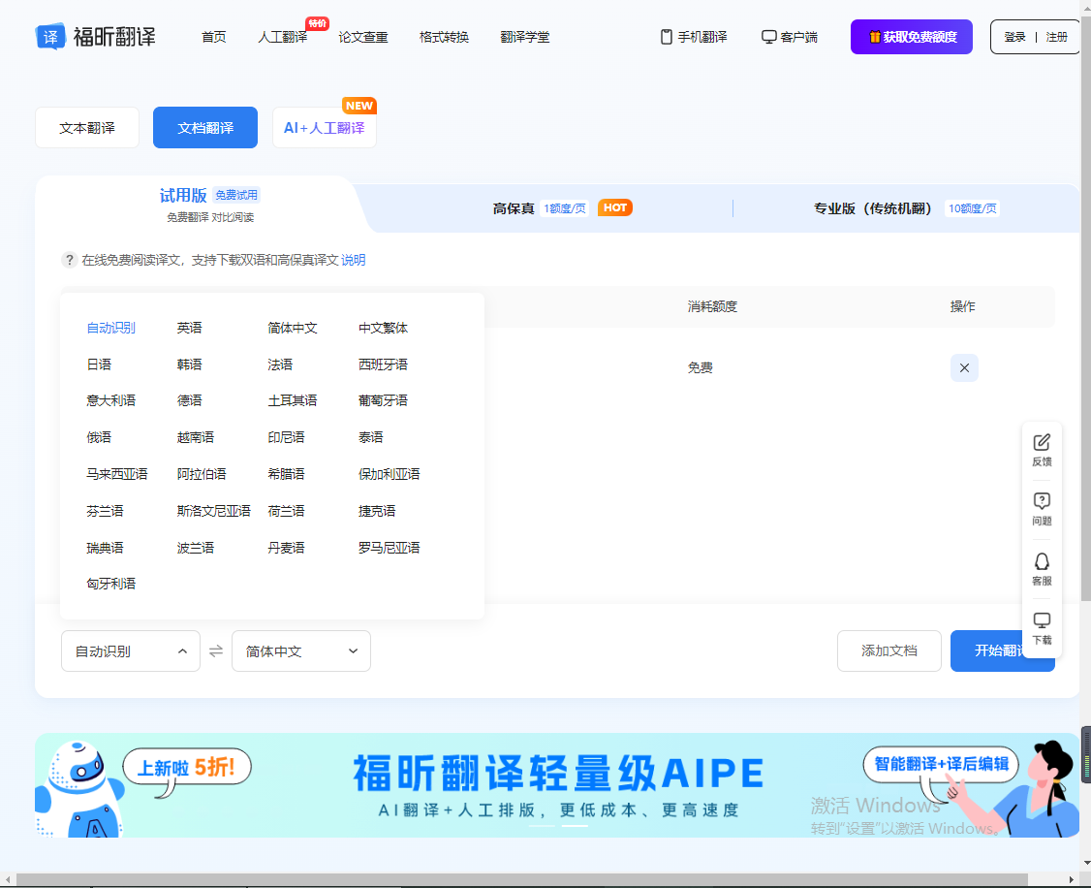Click the Foxit Translate logo icon
1091x888 pixels.
coord(50,37)
